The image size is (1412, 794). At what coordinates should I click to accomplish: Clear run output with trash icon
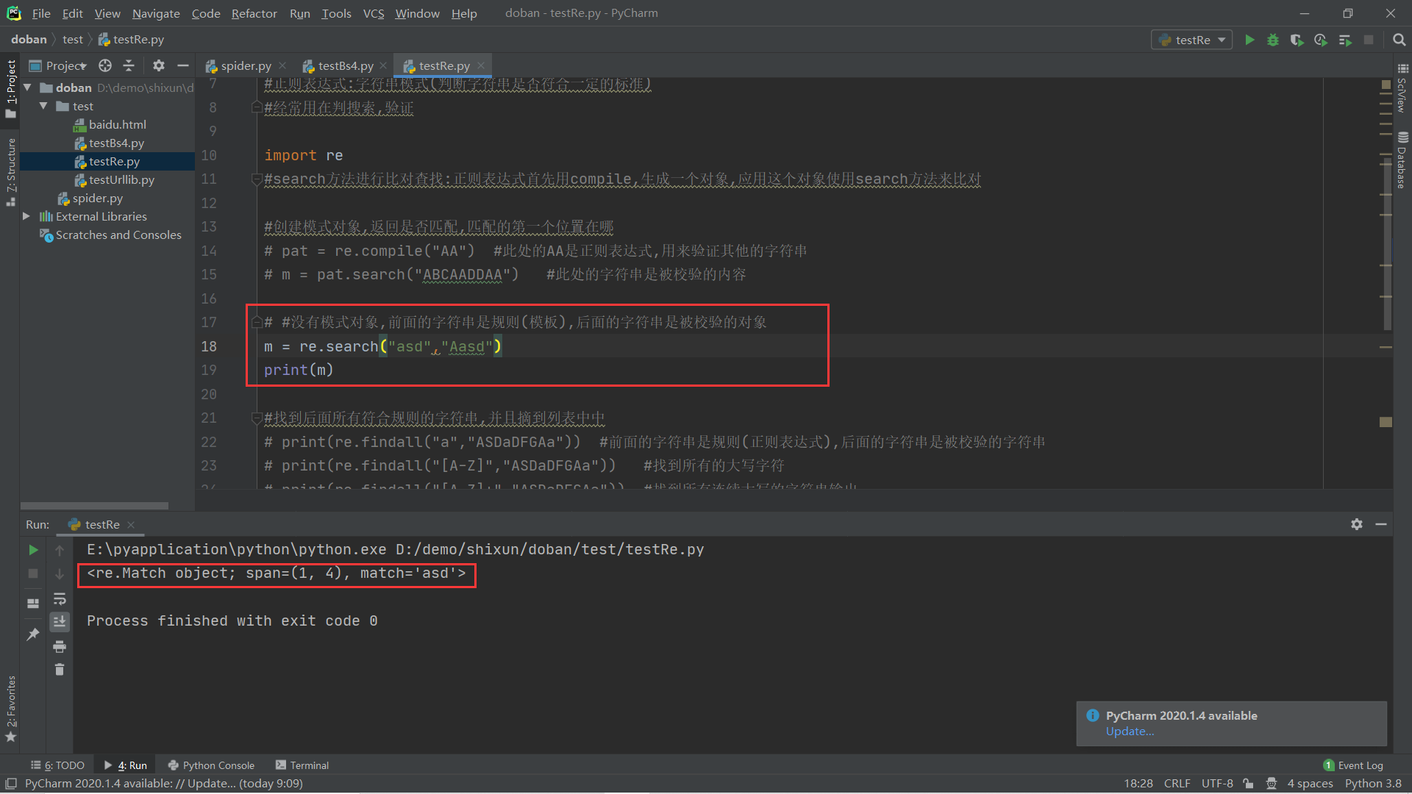click(x=60, y=670)
